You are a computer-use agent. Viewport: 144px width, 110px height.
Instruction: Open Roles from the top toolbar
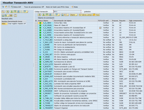[x=75, y=7]
